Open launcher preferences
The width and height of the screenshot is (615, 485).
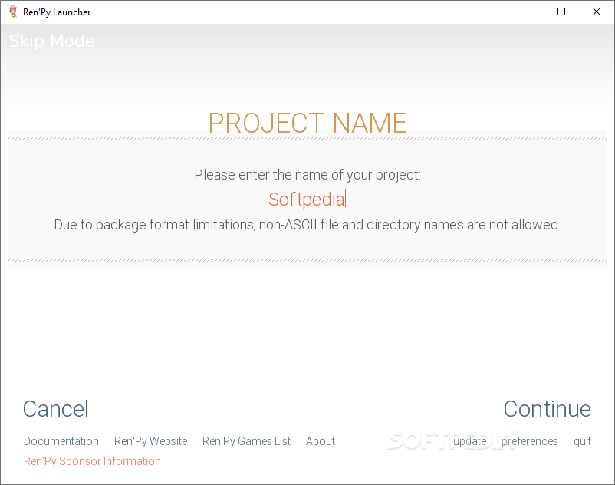point(529,441)
